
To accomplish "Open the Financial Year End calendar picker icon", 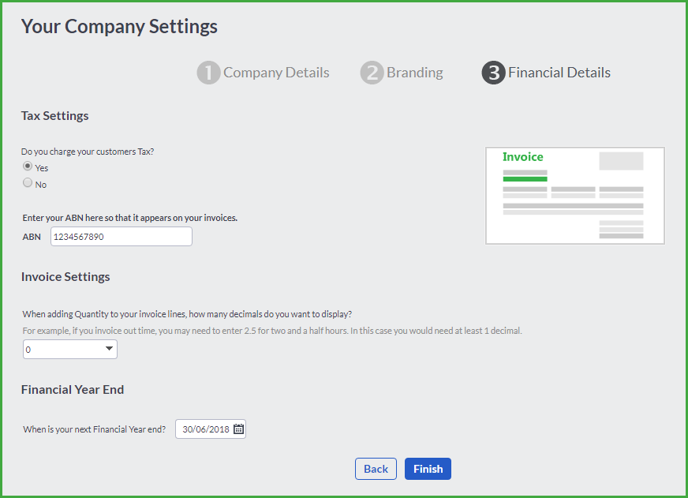I will 238,429.
